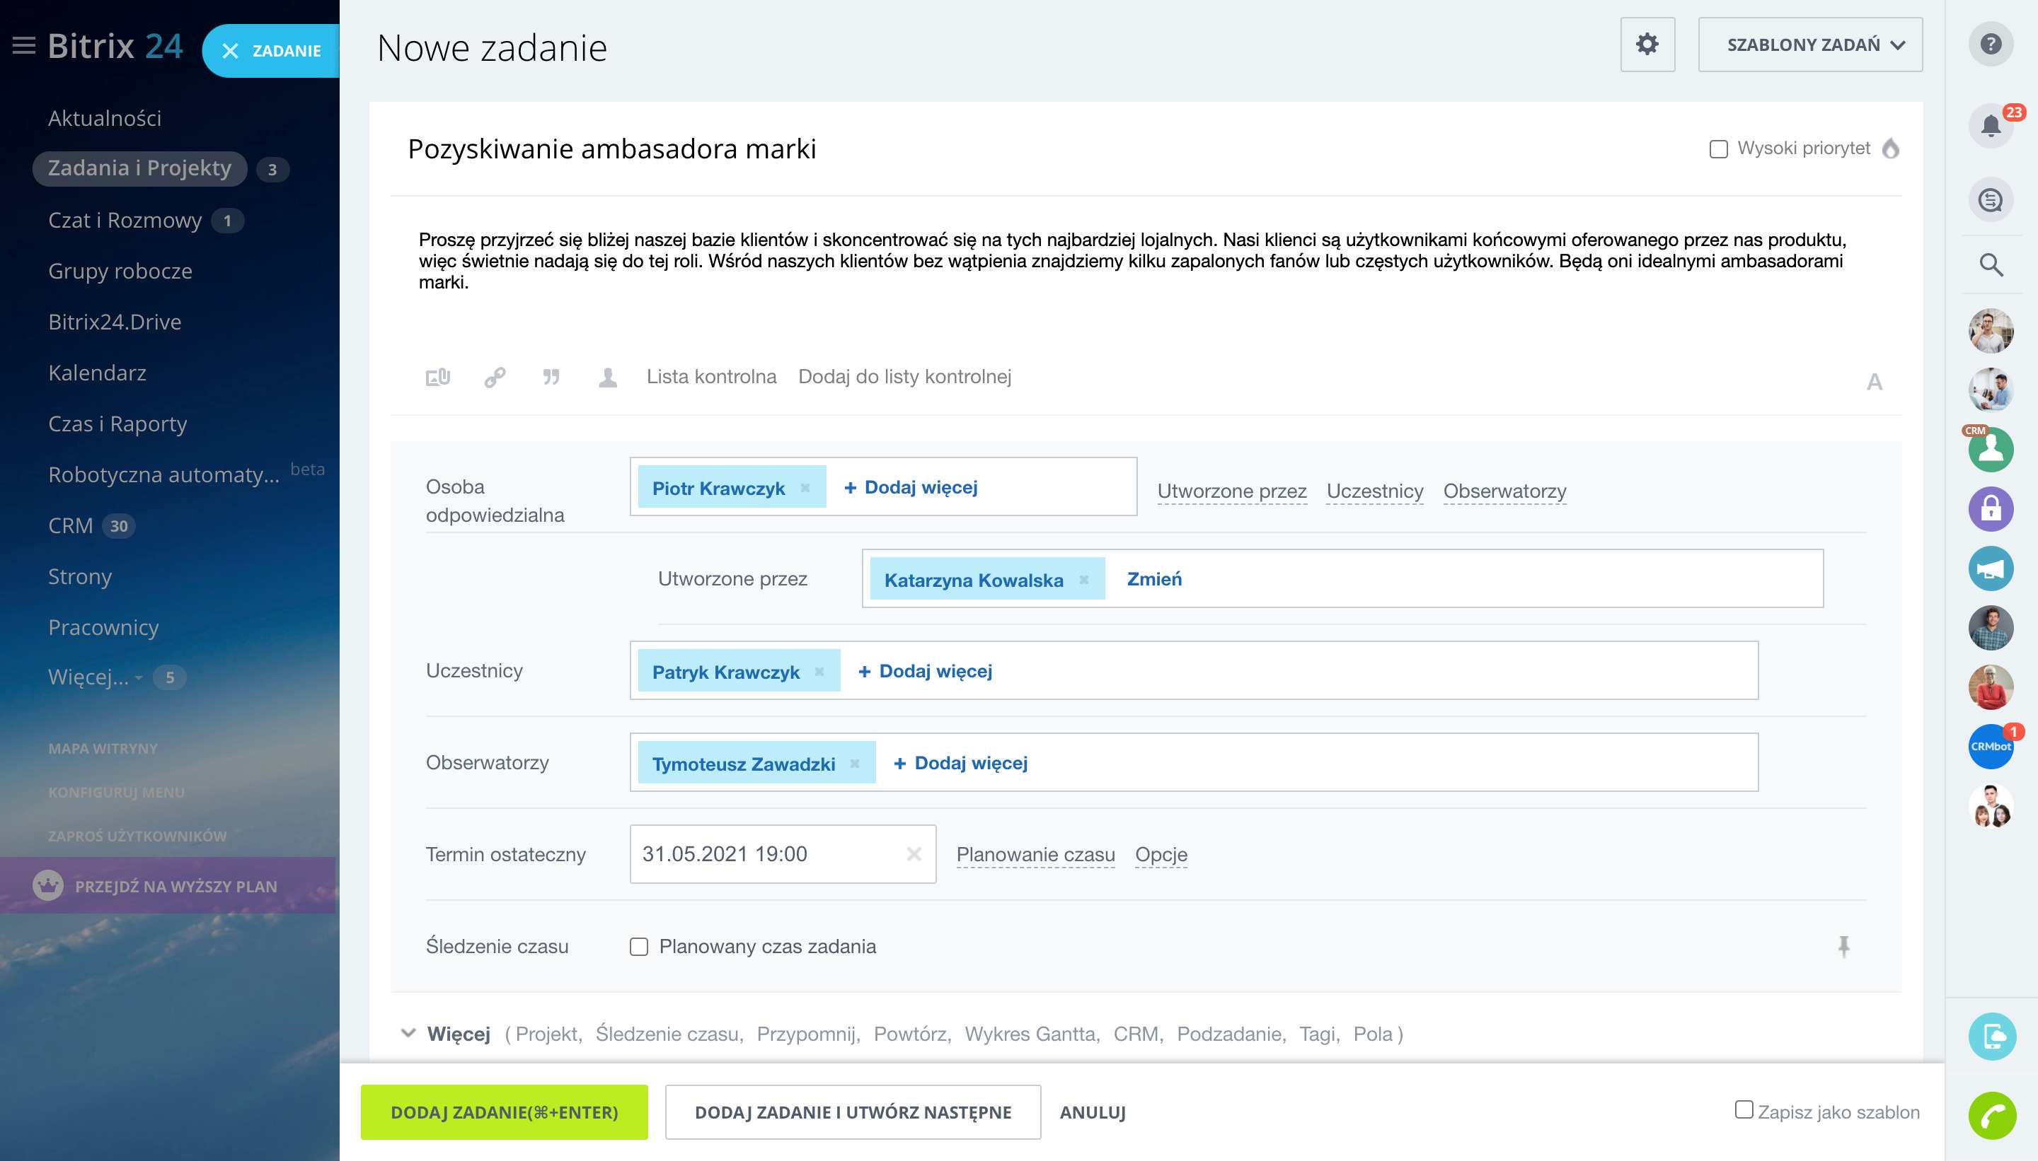Open task form settings gear
This screenshot has width=2038, height=1161.
pos(1647,45)
